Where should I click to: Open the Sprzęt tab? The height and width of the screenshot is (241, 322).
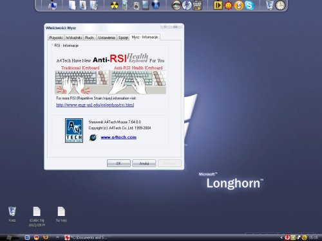click(x=123, y=37)
